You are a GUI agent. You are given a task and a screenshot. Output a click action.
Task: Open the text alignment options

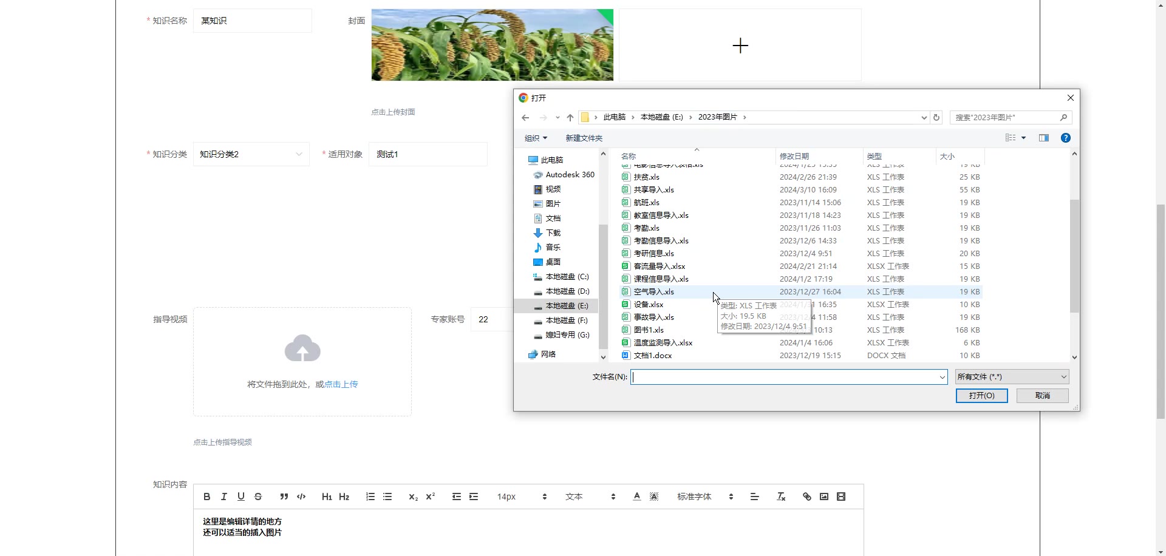point(755,497)
